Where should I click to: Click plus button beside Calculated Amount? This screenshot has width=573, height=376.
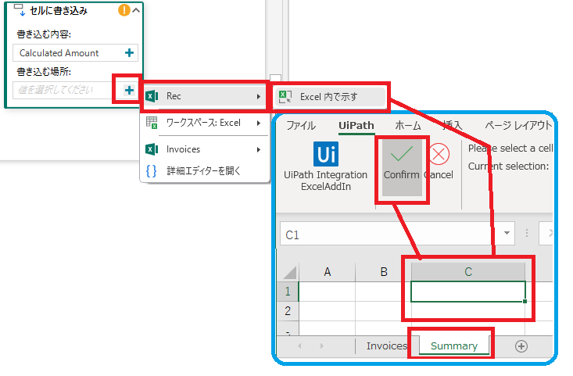pos(129,53)
